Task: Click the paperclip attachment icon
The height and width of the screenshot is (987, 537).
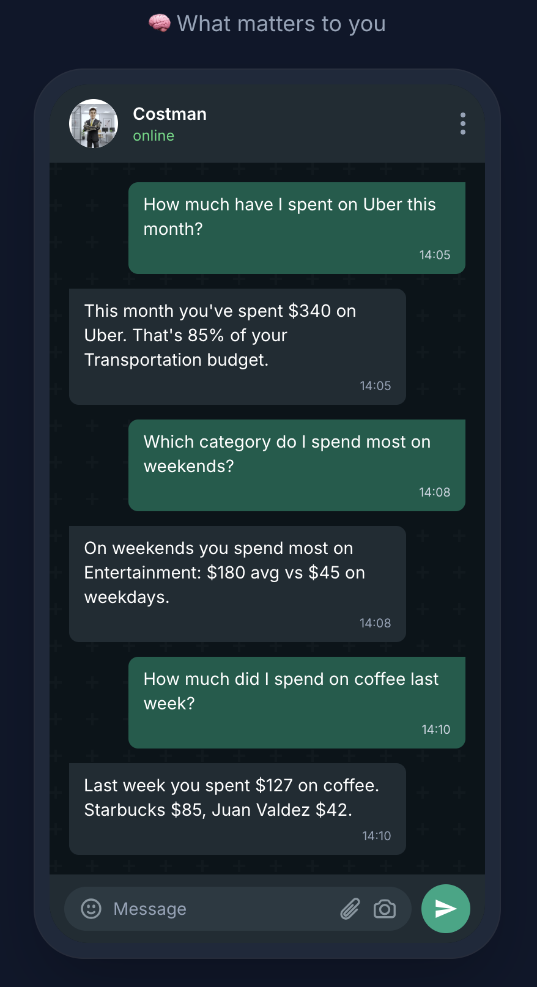Action: click(349, 909)
